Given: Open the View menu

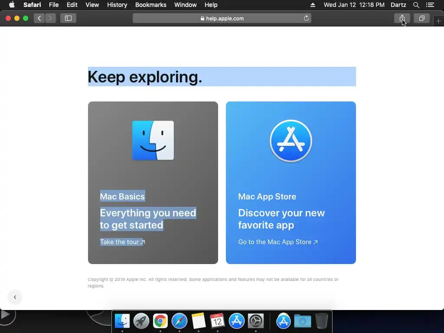Looking at the screenshot, I should (92, 5).
